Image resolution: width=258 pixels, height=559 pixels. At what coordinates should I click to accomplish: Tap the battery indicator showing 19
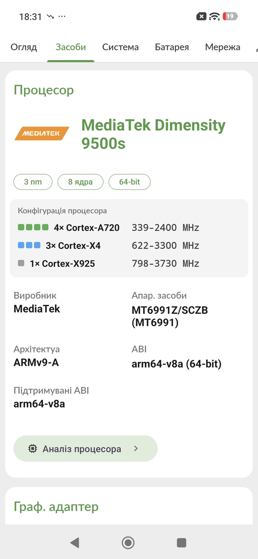[x=230, y=16]
